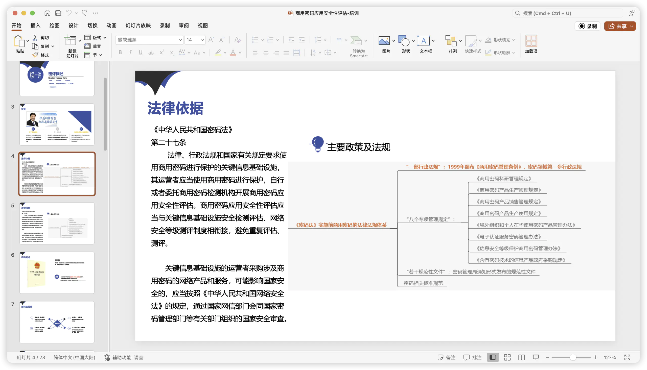The height and width of the screenshot is (370, 647).
Task: Increase list indent level
Action: pos(302,40)
